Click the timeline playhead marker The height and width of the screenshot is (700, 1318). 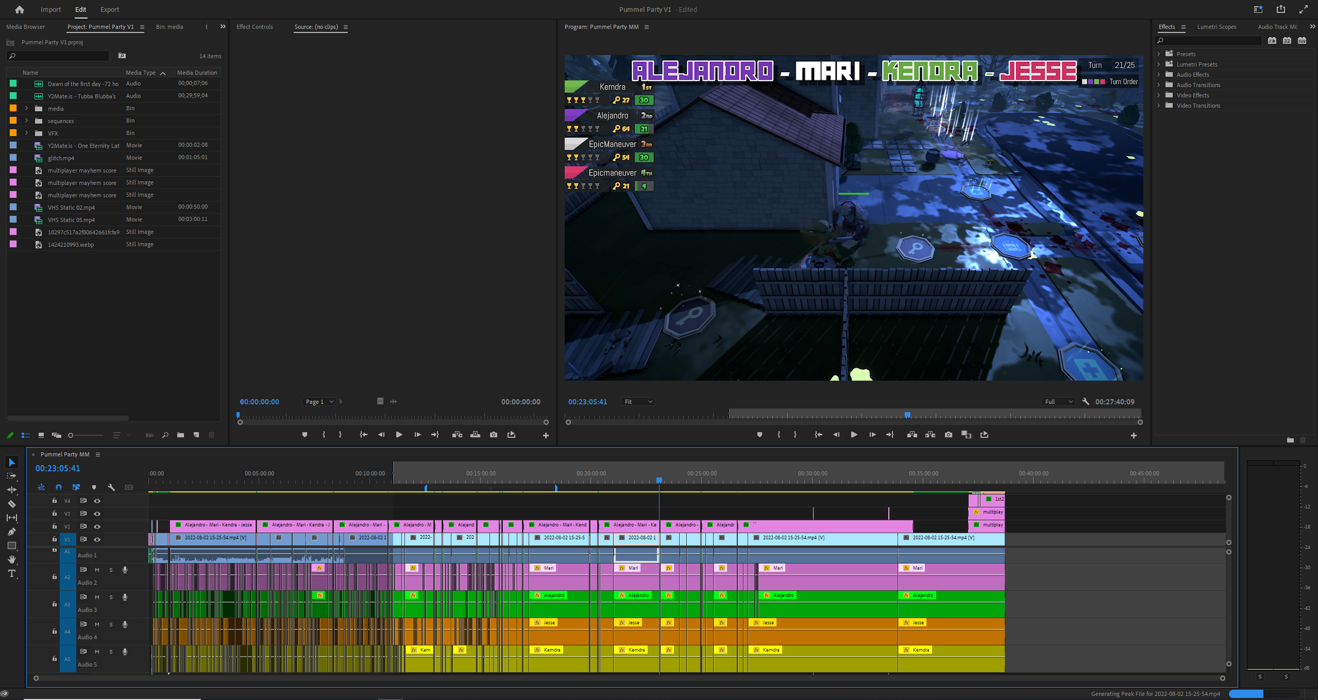tap(659, 480)
